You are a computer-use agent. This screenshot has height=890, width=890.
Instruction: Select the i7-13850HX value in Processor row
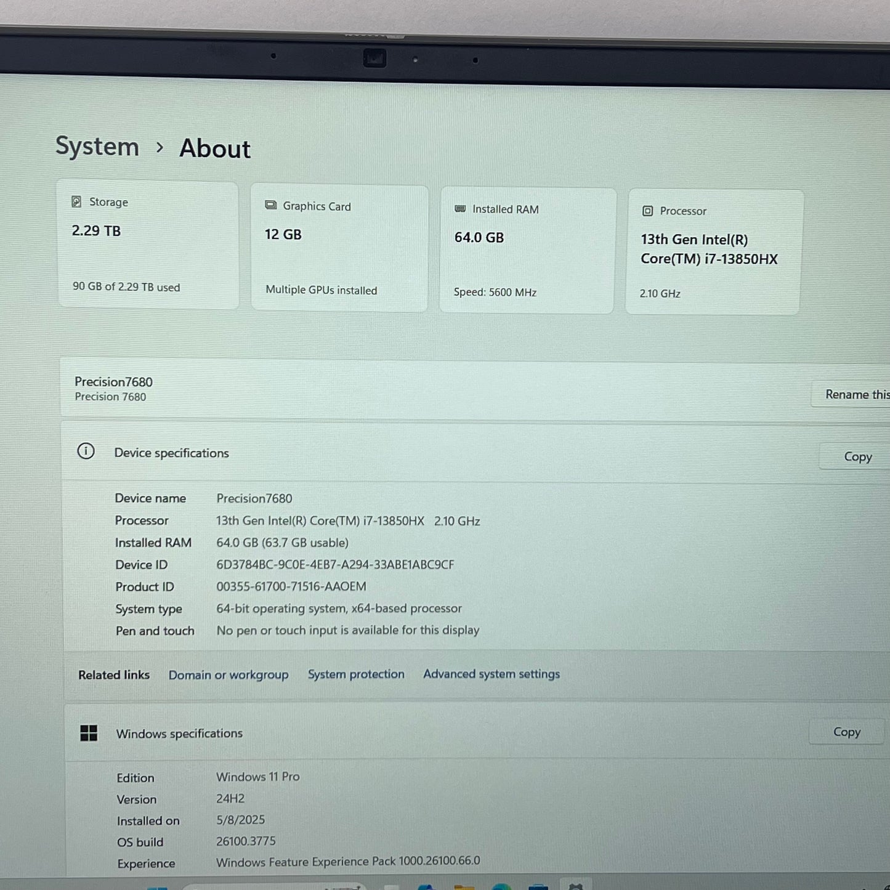coord(348,521)
